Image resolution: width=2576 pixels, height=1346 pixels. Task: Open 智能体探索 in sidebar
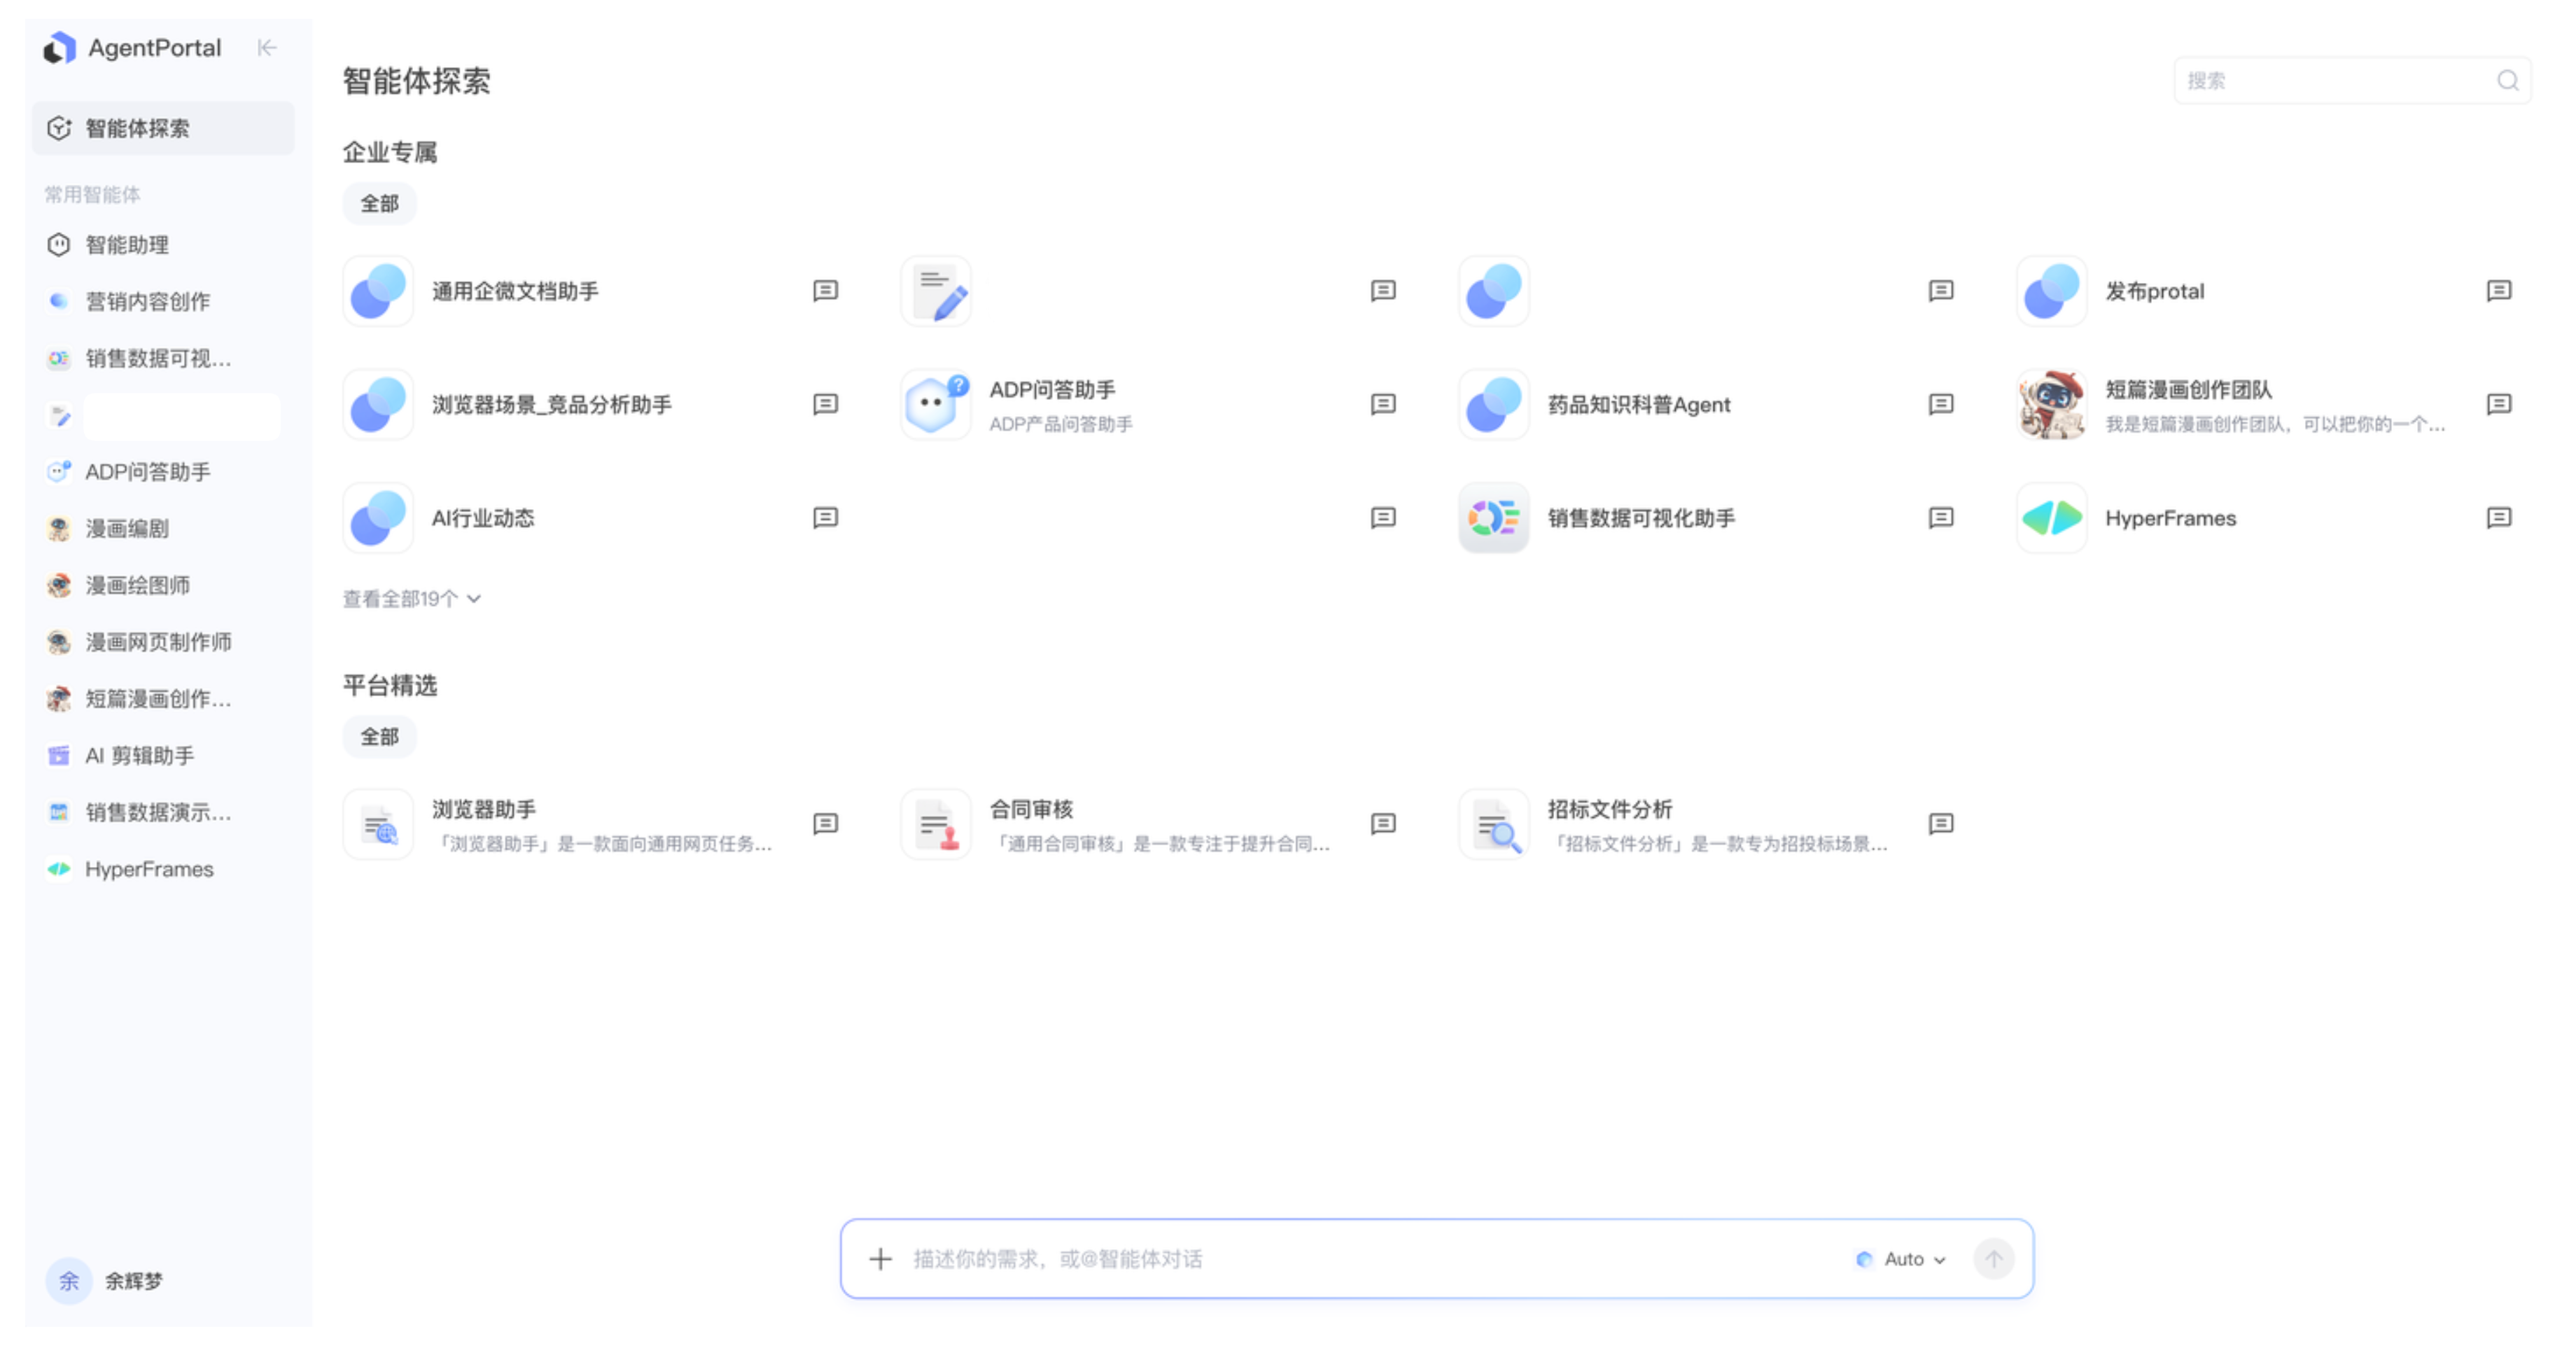[x=163, y=128]
